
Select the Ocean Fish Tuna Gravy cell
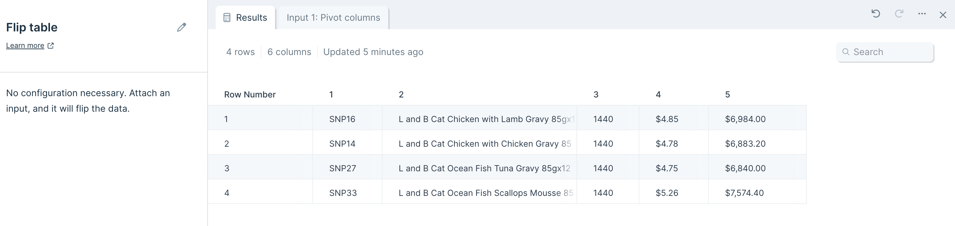(484, 168)
